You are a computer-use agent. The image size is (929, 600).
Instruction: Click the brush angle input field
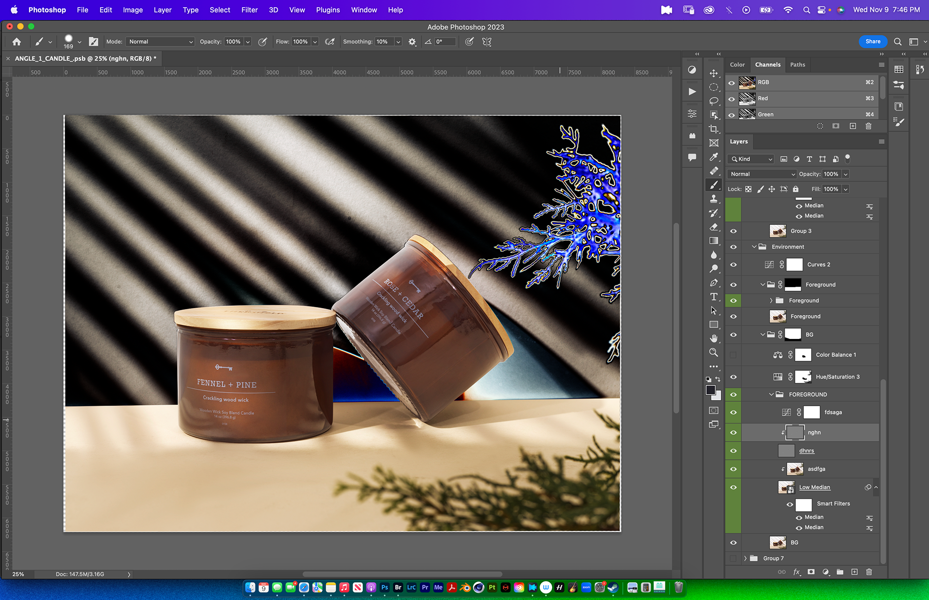click(445, 42)
